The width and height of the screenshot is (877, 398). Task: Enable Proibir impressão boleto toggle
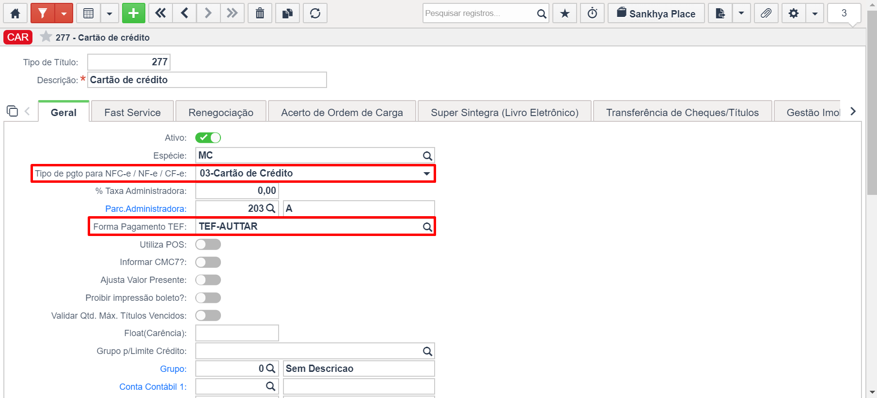[x=208, y=298]
